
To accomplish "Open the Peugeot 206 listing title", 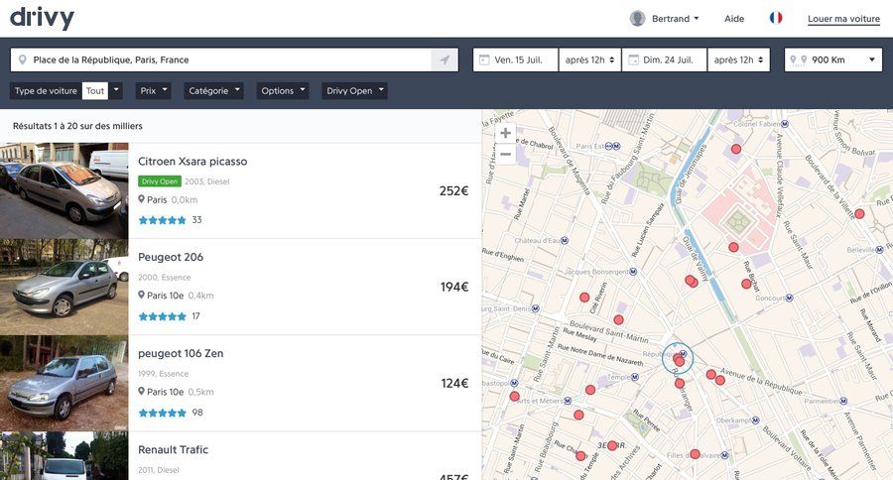I will [x=171, y=257].
